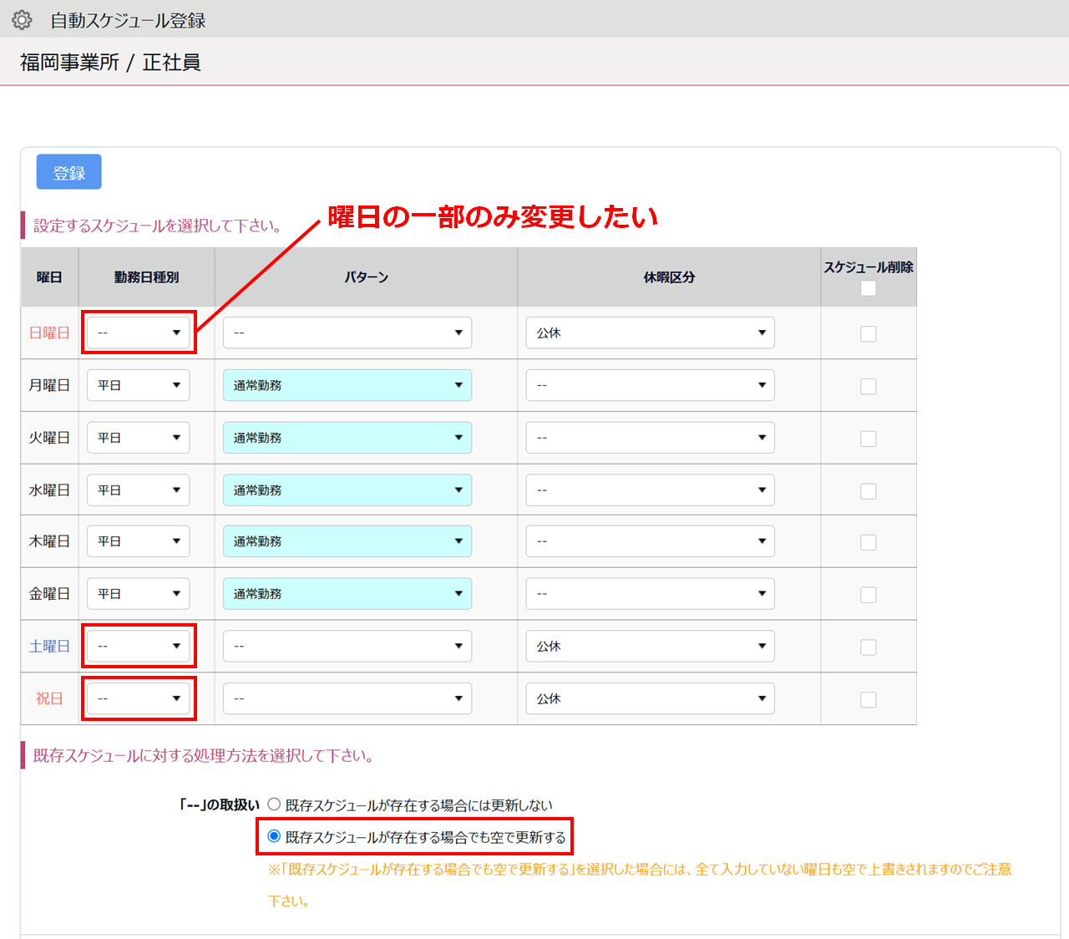The height and width of the screenshot is (939, 1069).
Task: Select 既存スケジュールが存在する場合には更新しない radio
Action: coord(274,804)
